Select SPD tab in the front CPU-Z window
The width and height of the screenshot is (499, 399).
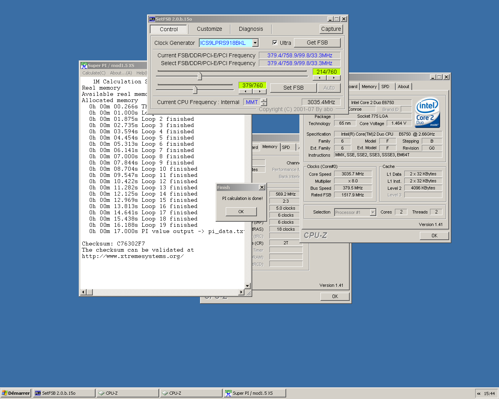click(x=385, y=87)
